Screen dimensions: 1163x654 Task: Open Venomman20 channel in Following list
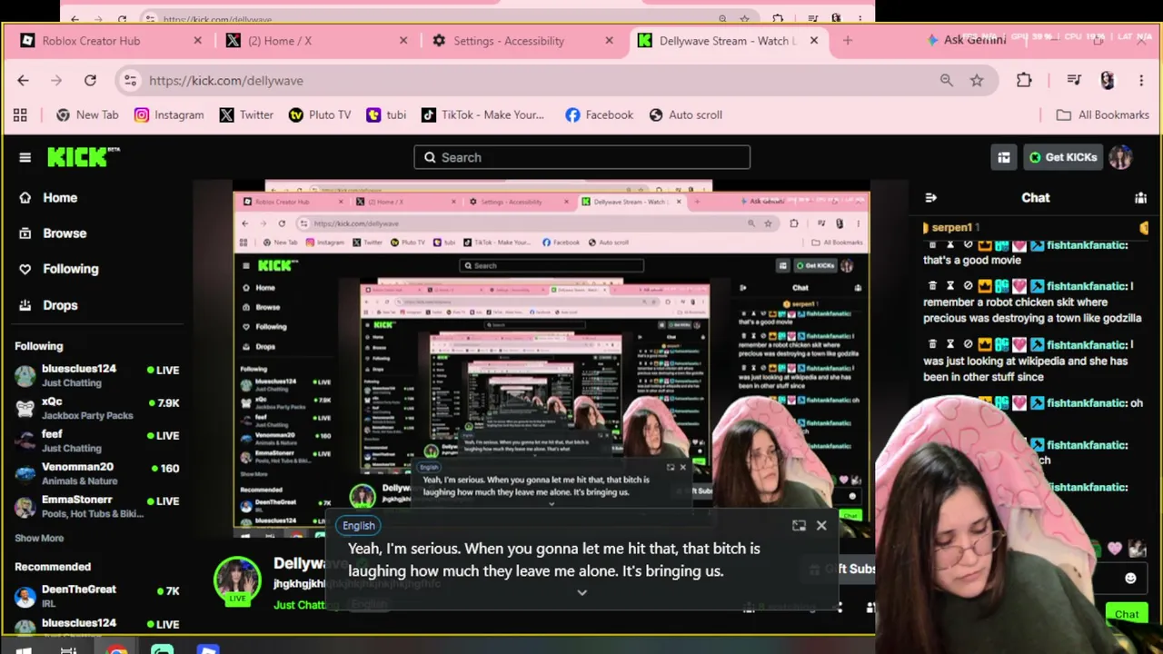point(97,473)
